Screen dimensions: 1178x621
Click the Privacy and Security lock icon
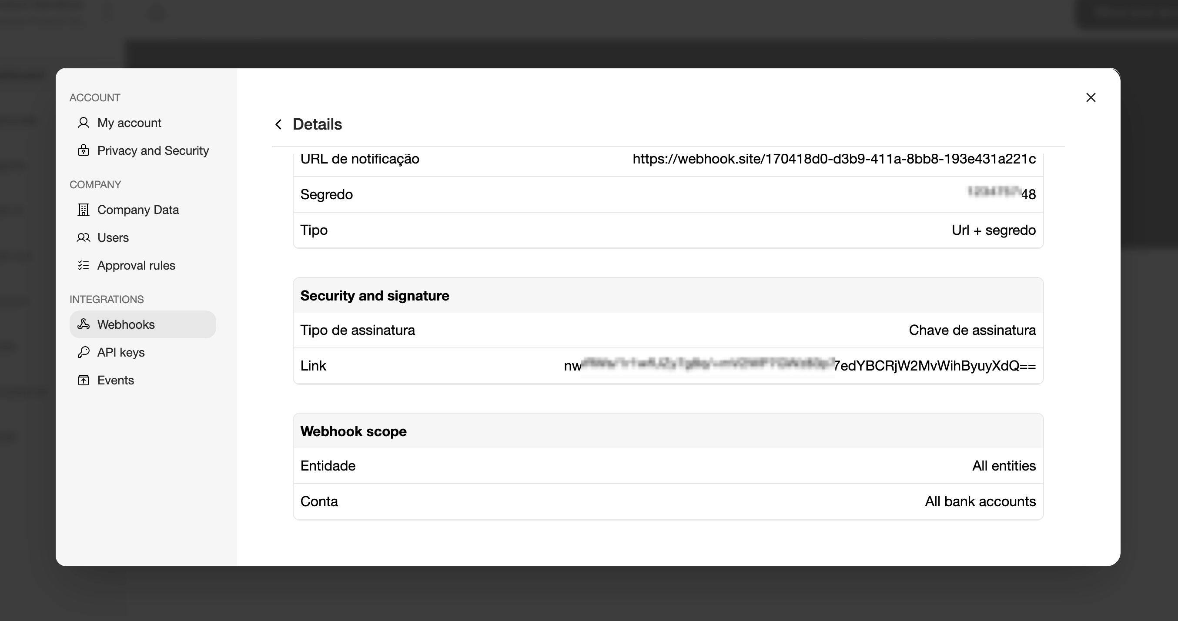(x=83, y=150)
